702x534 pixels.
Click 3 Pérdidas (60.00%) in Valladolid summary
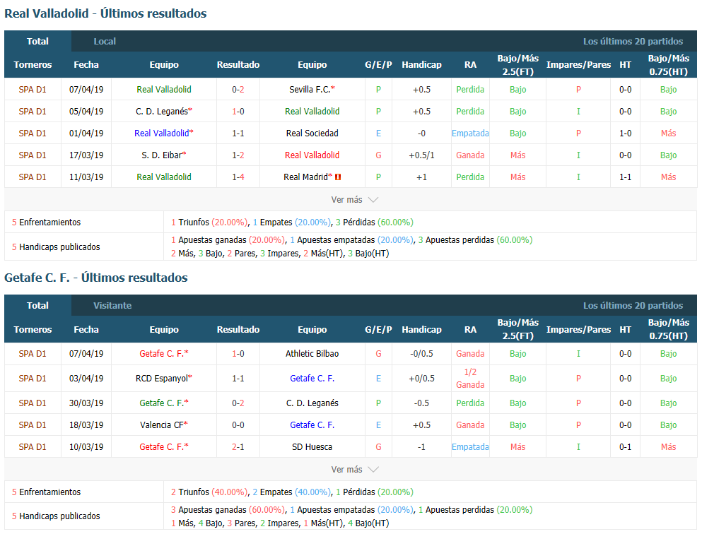click(x=374, y=222)
